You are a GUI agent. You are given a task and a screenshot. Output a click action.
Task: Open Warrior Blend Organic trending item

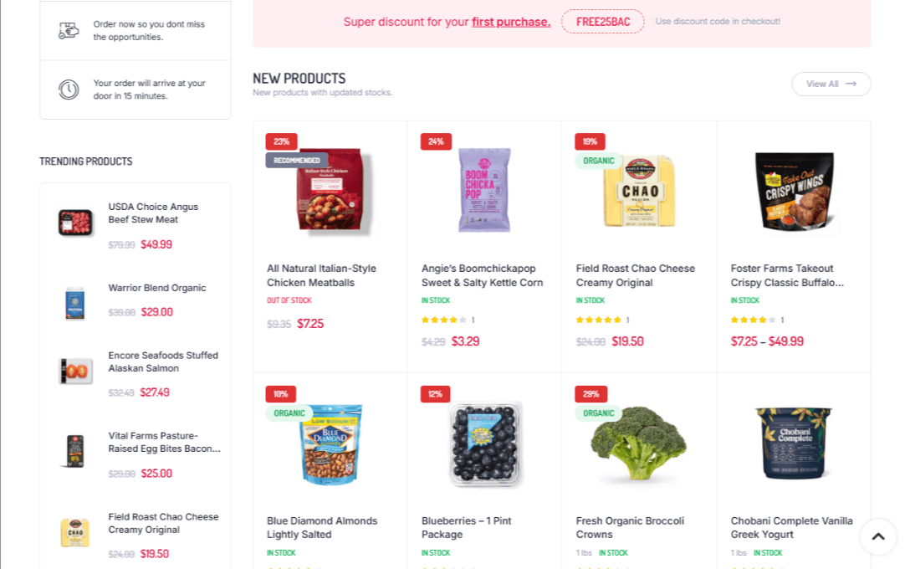[x=156, y=288]
